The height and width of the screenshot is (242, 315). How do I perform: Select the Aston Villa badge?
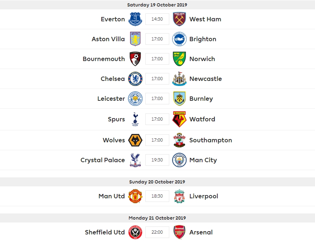[135, 39]
